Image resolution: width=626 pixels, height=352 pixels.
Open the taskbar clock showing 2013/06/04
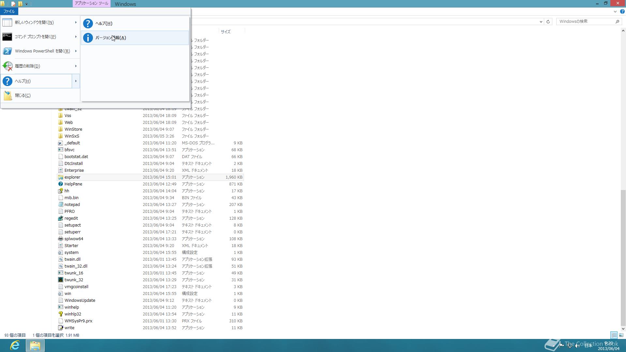(x=608, y=346)
